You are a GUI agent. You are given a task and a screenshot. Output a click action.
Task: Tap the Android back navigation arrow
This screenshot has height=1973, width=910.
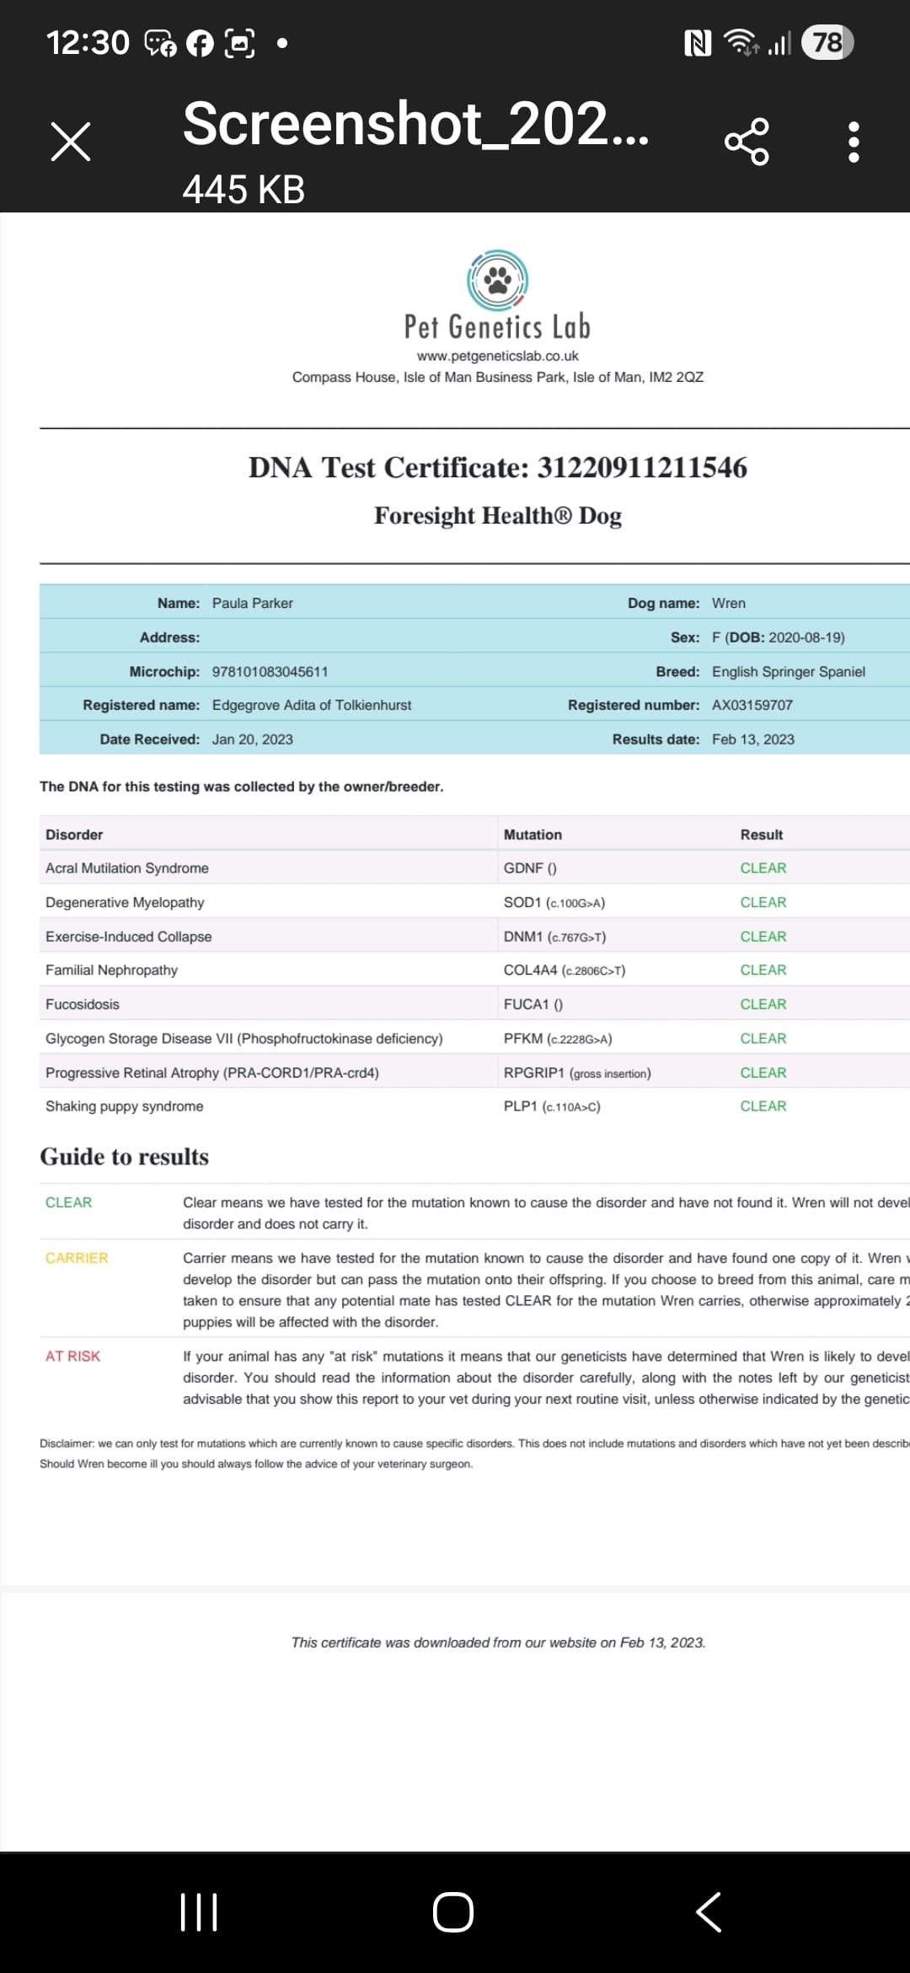pos(709,1911)
